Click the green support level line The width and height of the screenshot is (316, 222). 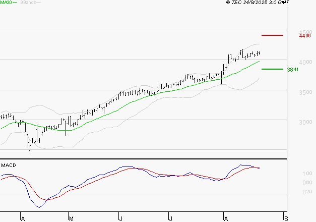pyautogui.click(x=272, y=69)
